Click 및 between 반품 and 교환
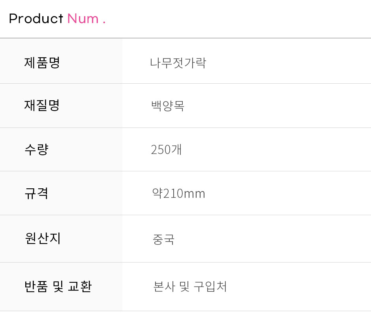Image resolution: width=371 pixels, height=334 pixels. tap(58, 286)
